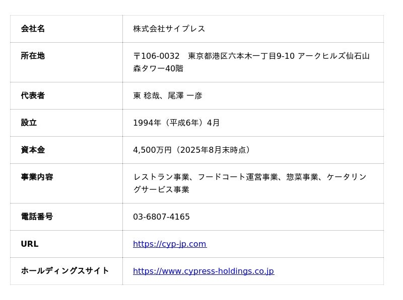
Task: Click the 資本金 header cell
Action: [66, 150]
